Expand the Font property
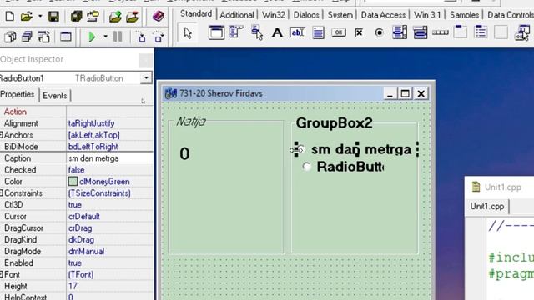Image resolution: width=534 pixels, height=300 pixels. pos(2,274)
